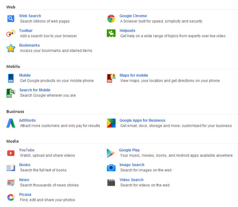Open the Mobile product link
Viewport: 238px width, 207px height.
pyautogui.click(x=25, y=75)
